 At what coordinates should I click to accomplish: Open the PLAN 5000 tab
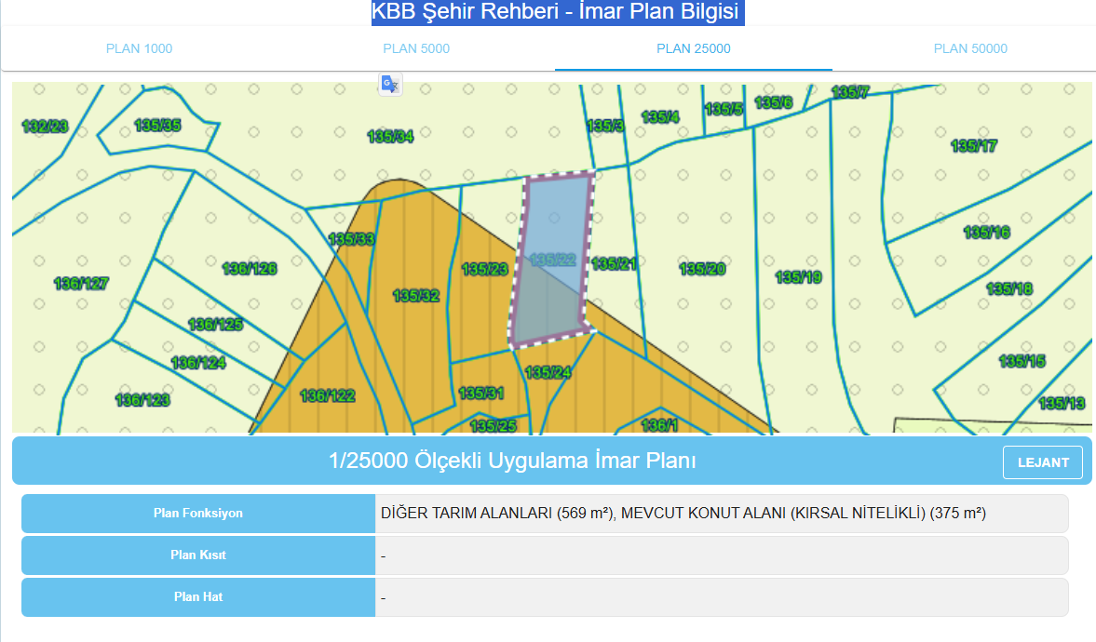pos(416,48)
